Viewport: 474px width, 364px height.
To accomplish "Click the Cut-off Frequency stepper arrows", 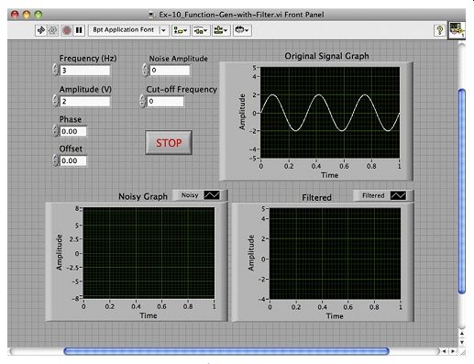I will 142,101.
